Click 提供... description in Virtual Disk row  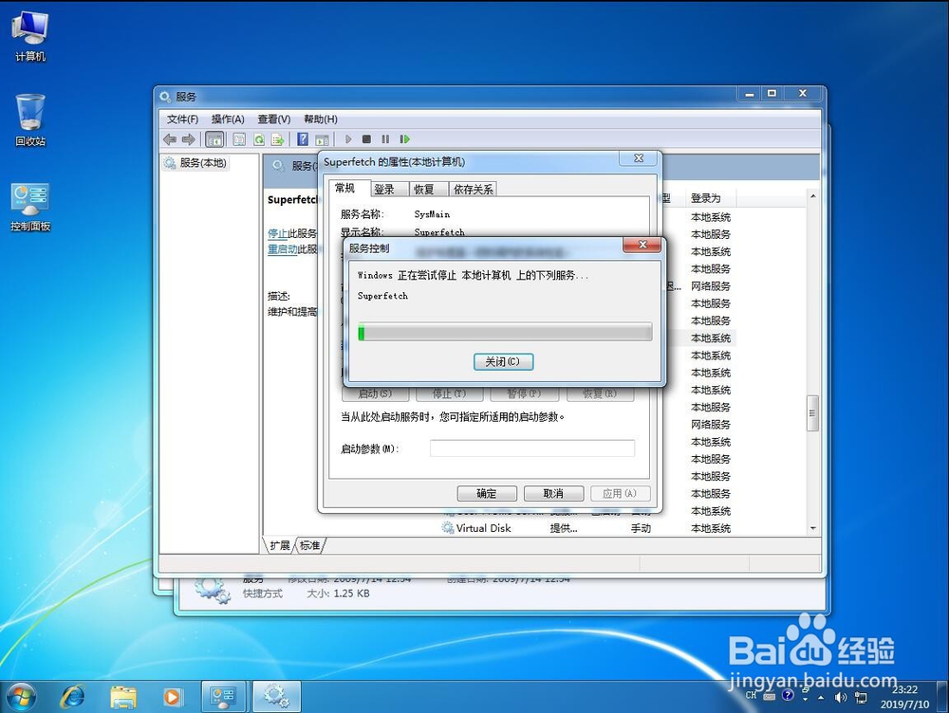(564, 528)
